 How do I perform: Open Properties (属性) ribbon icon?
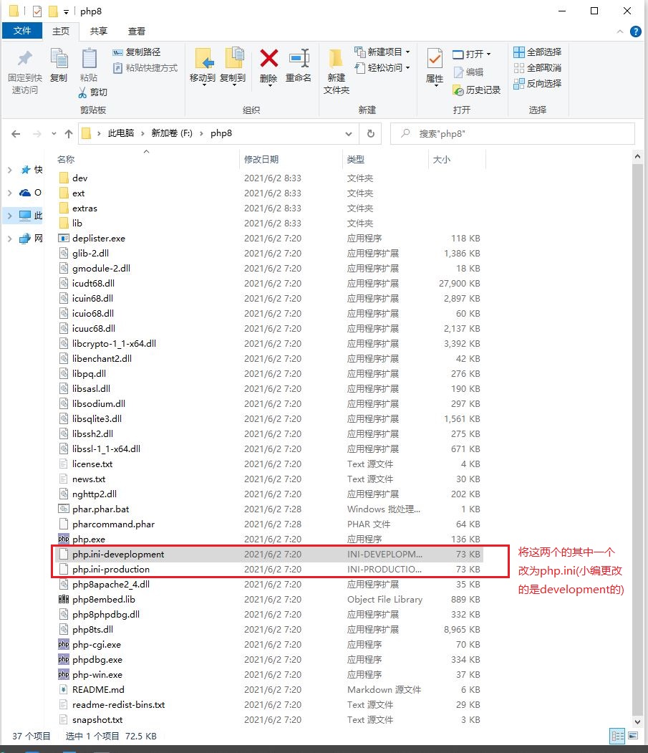(435, 59)
